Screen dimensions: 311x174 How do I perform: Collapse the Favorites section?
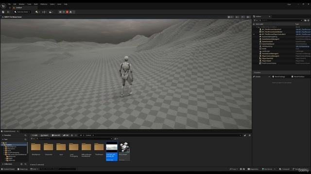click(x=3, y=135)
